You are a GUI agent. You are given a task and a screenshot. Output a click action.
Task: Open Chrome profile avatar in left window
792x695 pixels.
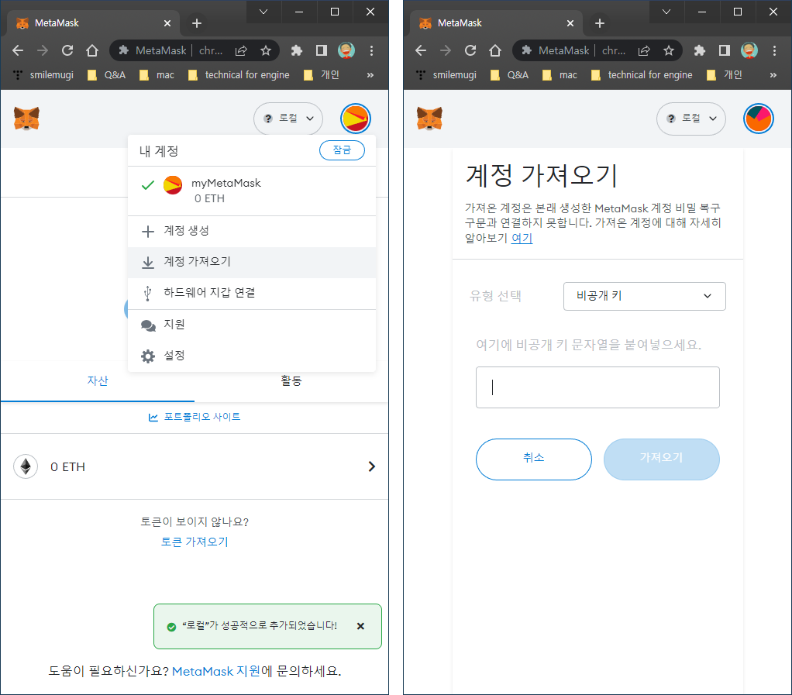[346, 50]
